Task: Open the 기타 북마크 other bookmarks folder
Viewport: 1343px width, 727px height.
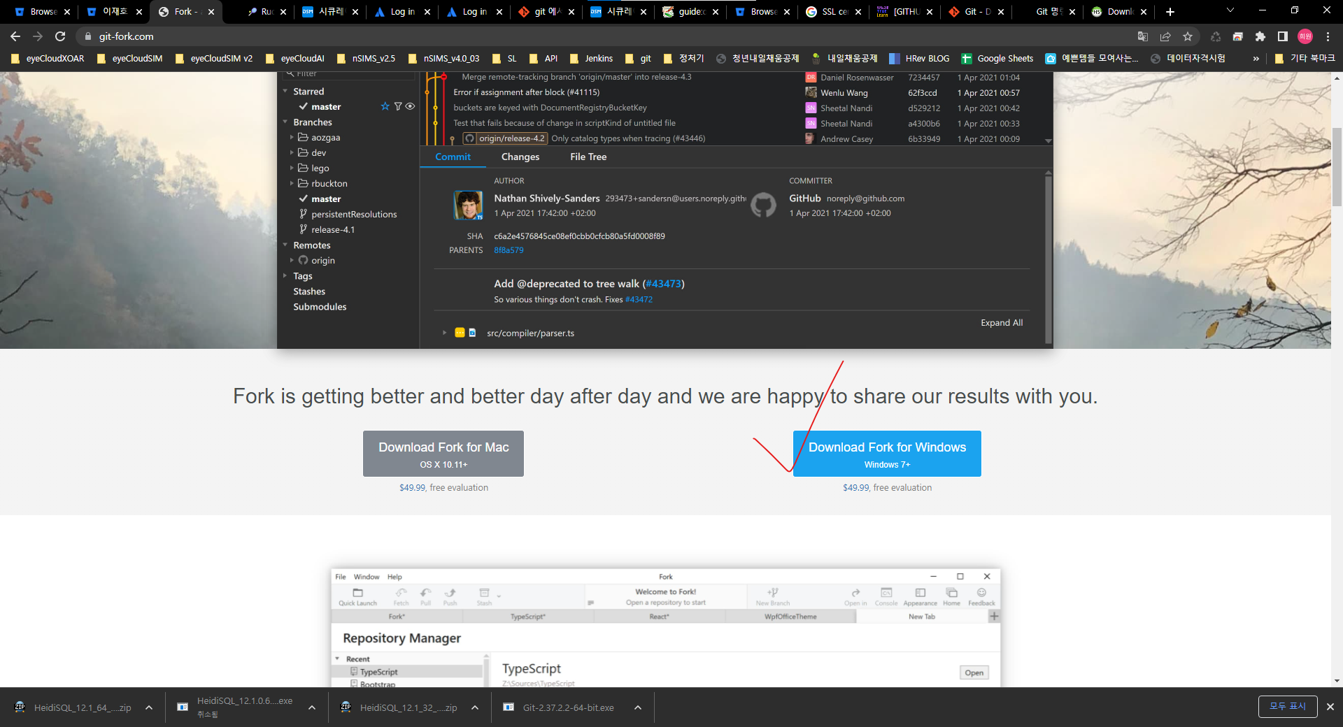Action: coord(1305,59)
